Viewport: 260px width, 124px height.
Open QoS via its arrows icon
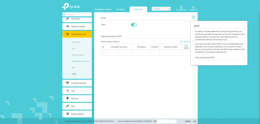point(68,91)
